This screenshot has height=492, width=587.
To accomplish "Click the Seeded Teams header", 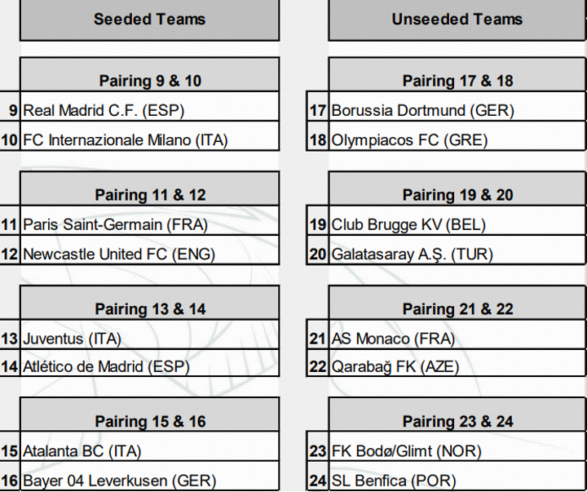I will click(x=149, y=19).
